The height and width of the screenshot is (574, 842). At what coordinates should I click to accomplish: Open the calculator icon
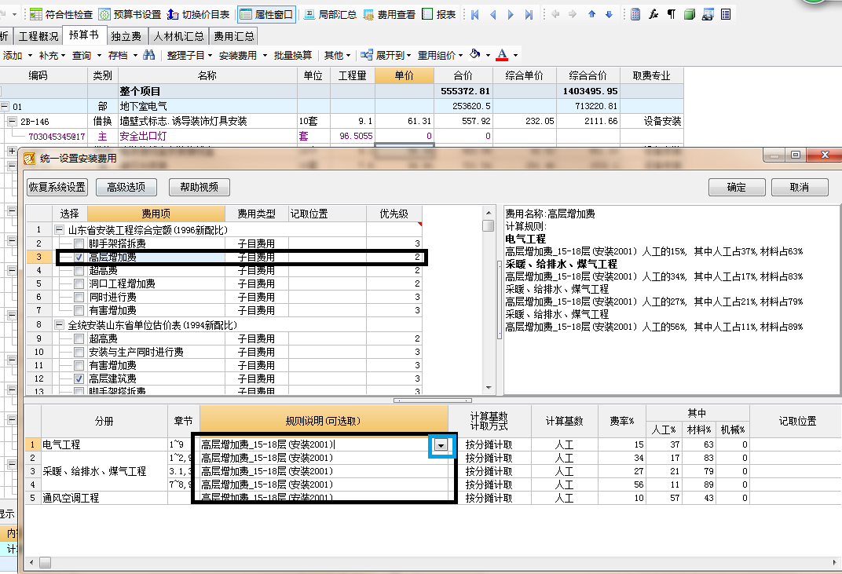635,14
